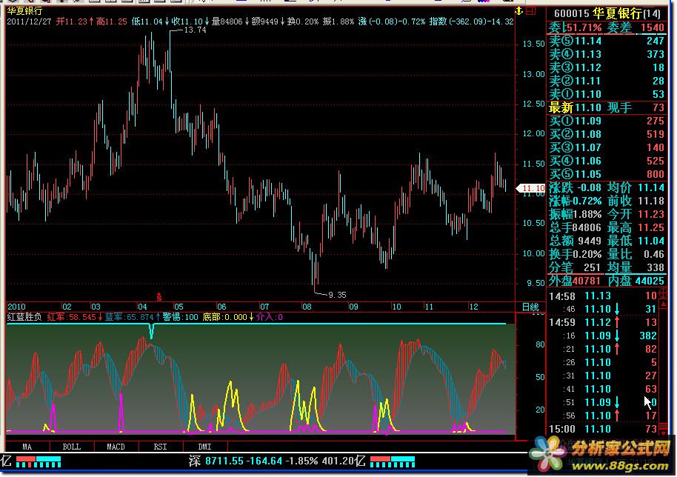Click the 600015 华夏银行 stock title
Screen dimensions: 677x477
coord(607,14)
